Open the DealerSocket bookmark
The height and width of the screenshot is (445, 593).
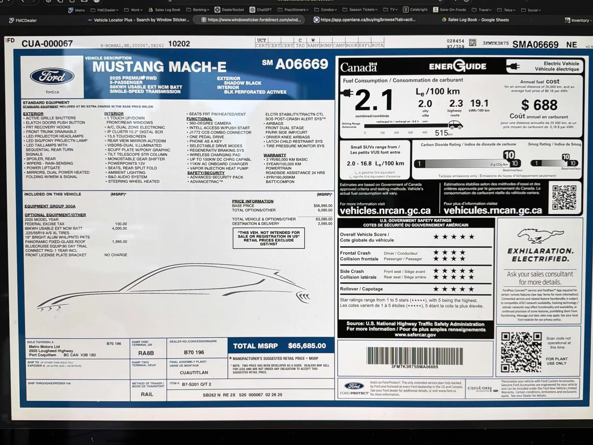pyautogui.click(x=229, y=10)
